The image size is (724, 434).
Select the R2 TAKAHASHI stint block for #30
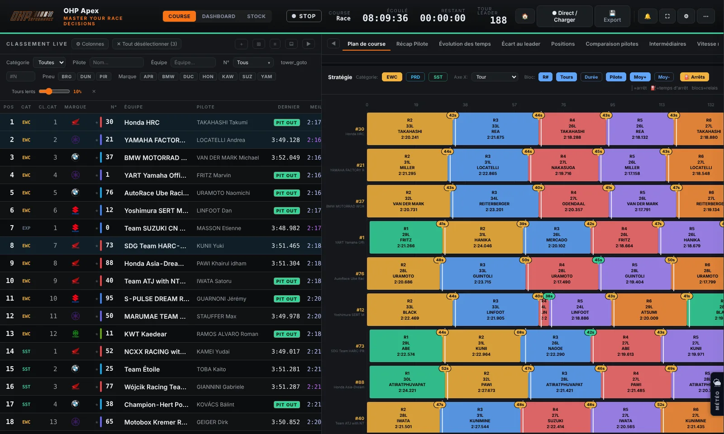410,129
